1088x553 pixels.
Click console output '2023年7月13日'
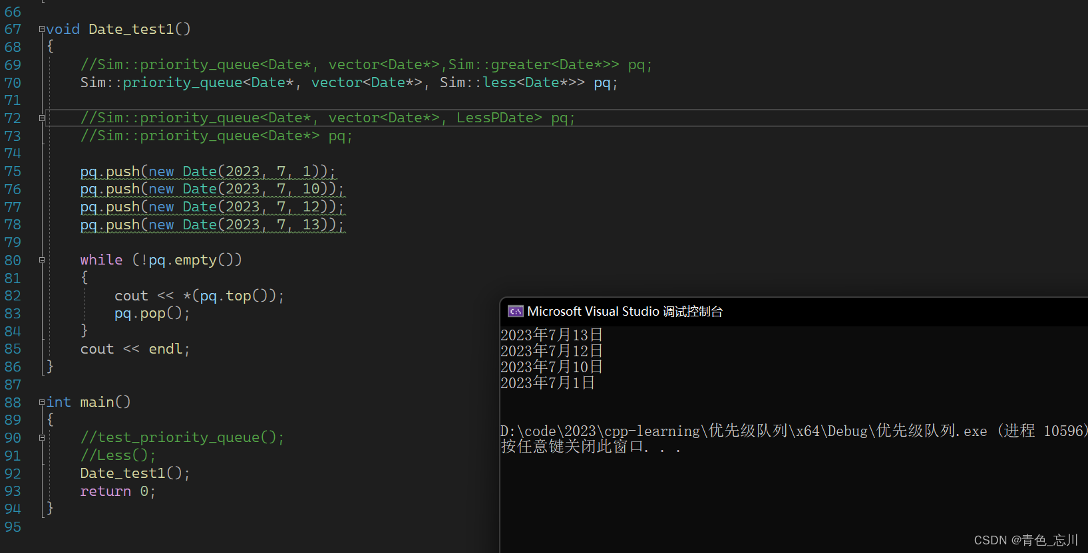click(552, 335)
